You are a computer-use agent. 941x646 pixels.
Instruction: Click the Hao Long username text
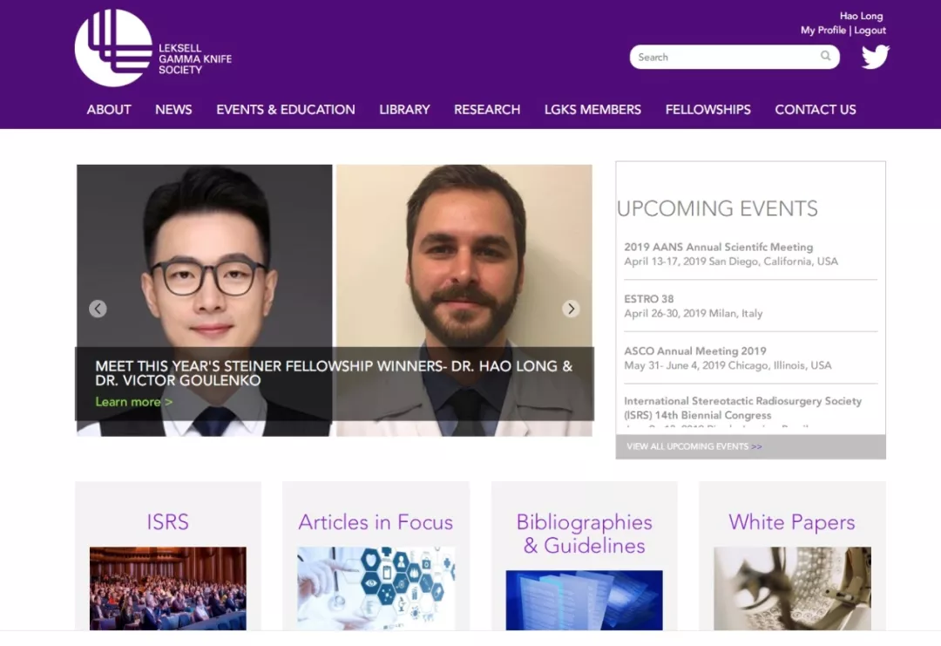click(x=861, y=17)
